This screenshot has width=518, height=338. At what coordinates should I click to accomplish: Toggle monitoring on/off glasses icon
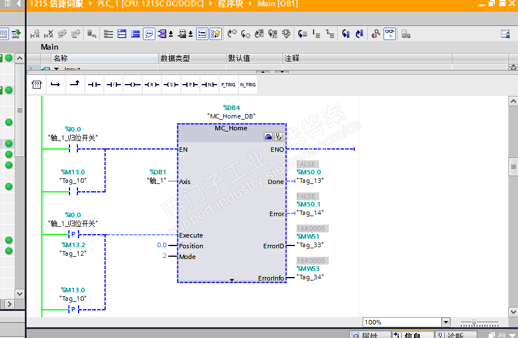click(x=390, y=34)
